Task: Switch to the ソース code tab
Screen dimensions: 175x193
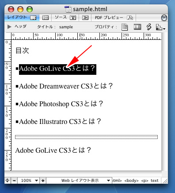Action: [65, 18]
